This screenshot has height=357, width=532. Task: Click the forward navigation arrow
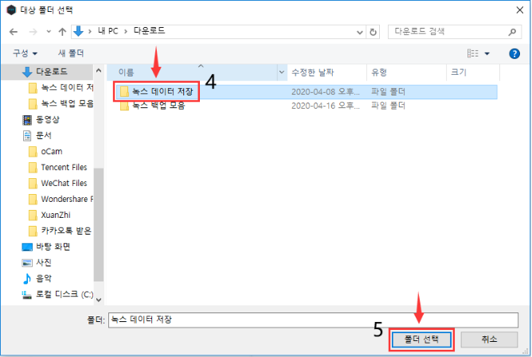(x=33, y=32)
